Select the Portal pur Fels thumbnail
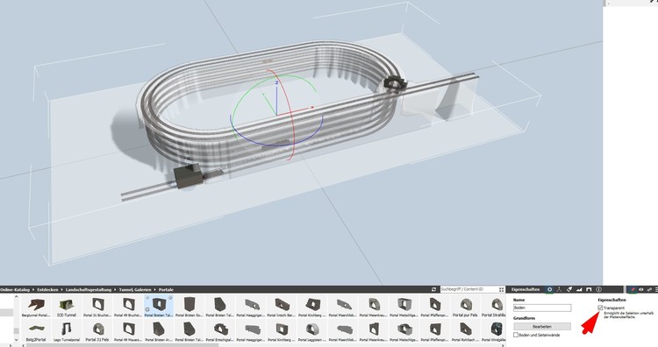 pyautogui.click(x=465, y=307)
